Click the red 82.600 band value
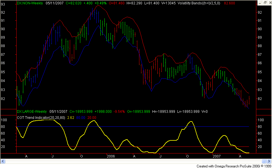The image size is (272, 168). [x=229, y=3]
